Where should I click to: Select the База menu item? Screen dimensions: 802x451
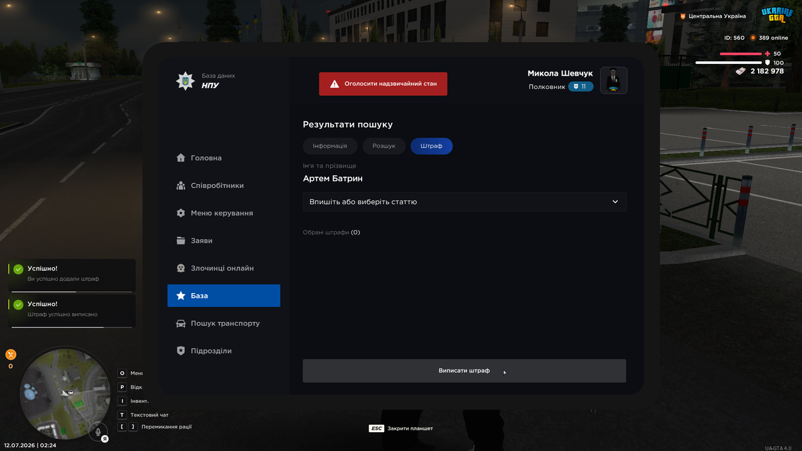pos(224,296)
